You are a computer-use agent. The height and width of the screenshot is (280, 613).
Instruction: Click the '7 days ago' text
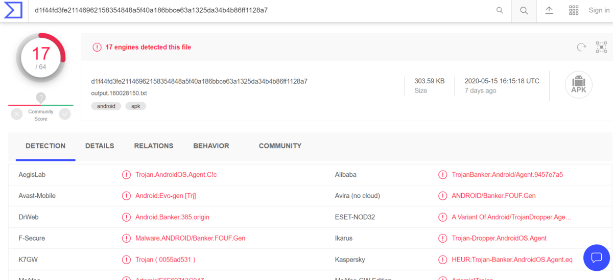[x=480, y=91]
